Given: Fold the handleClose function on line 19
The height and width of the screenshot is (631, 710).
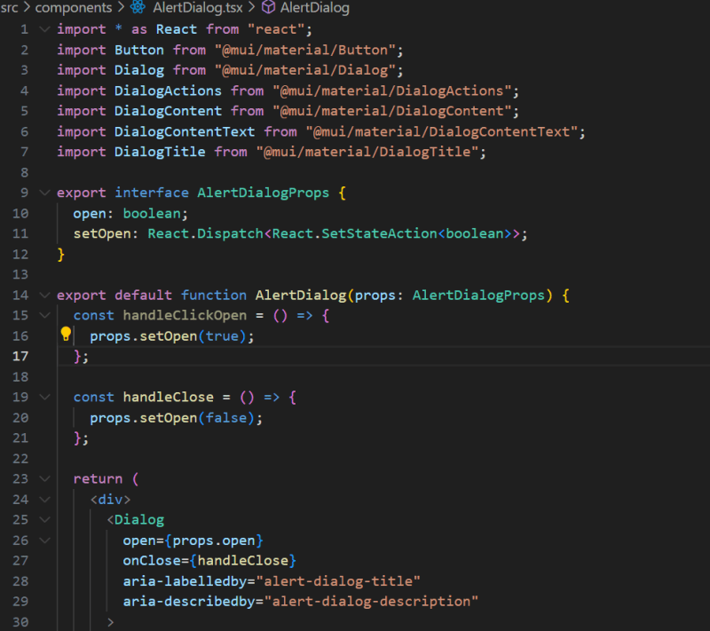Looking at the screenshot, I should [x=45, y=398].
